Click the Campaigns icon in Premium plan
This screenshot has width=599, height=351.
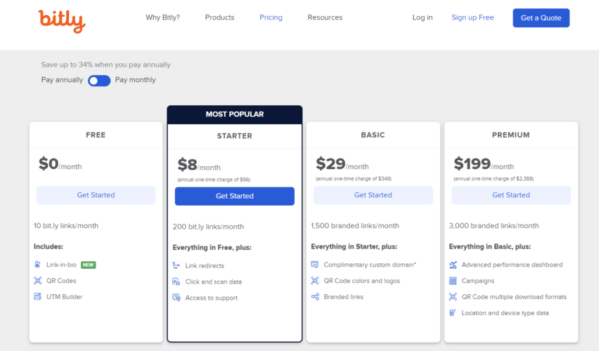[x=453, y=281]
